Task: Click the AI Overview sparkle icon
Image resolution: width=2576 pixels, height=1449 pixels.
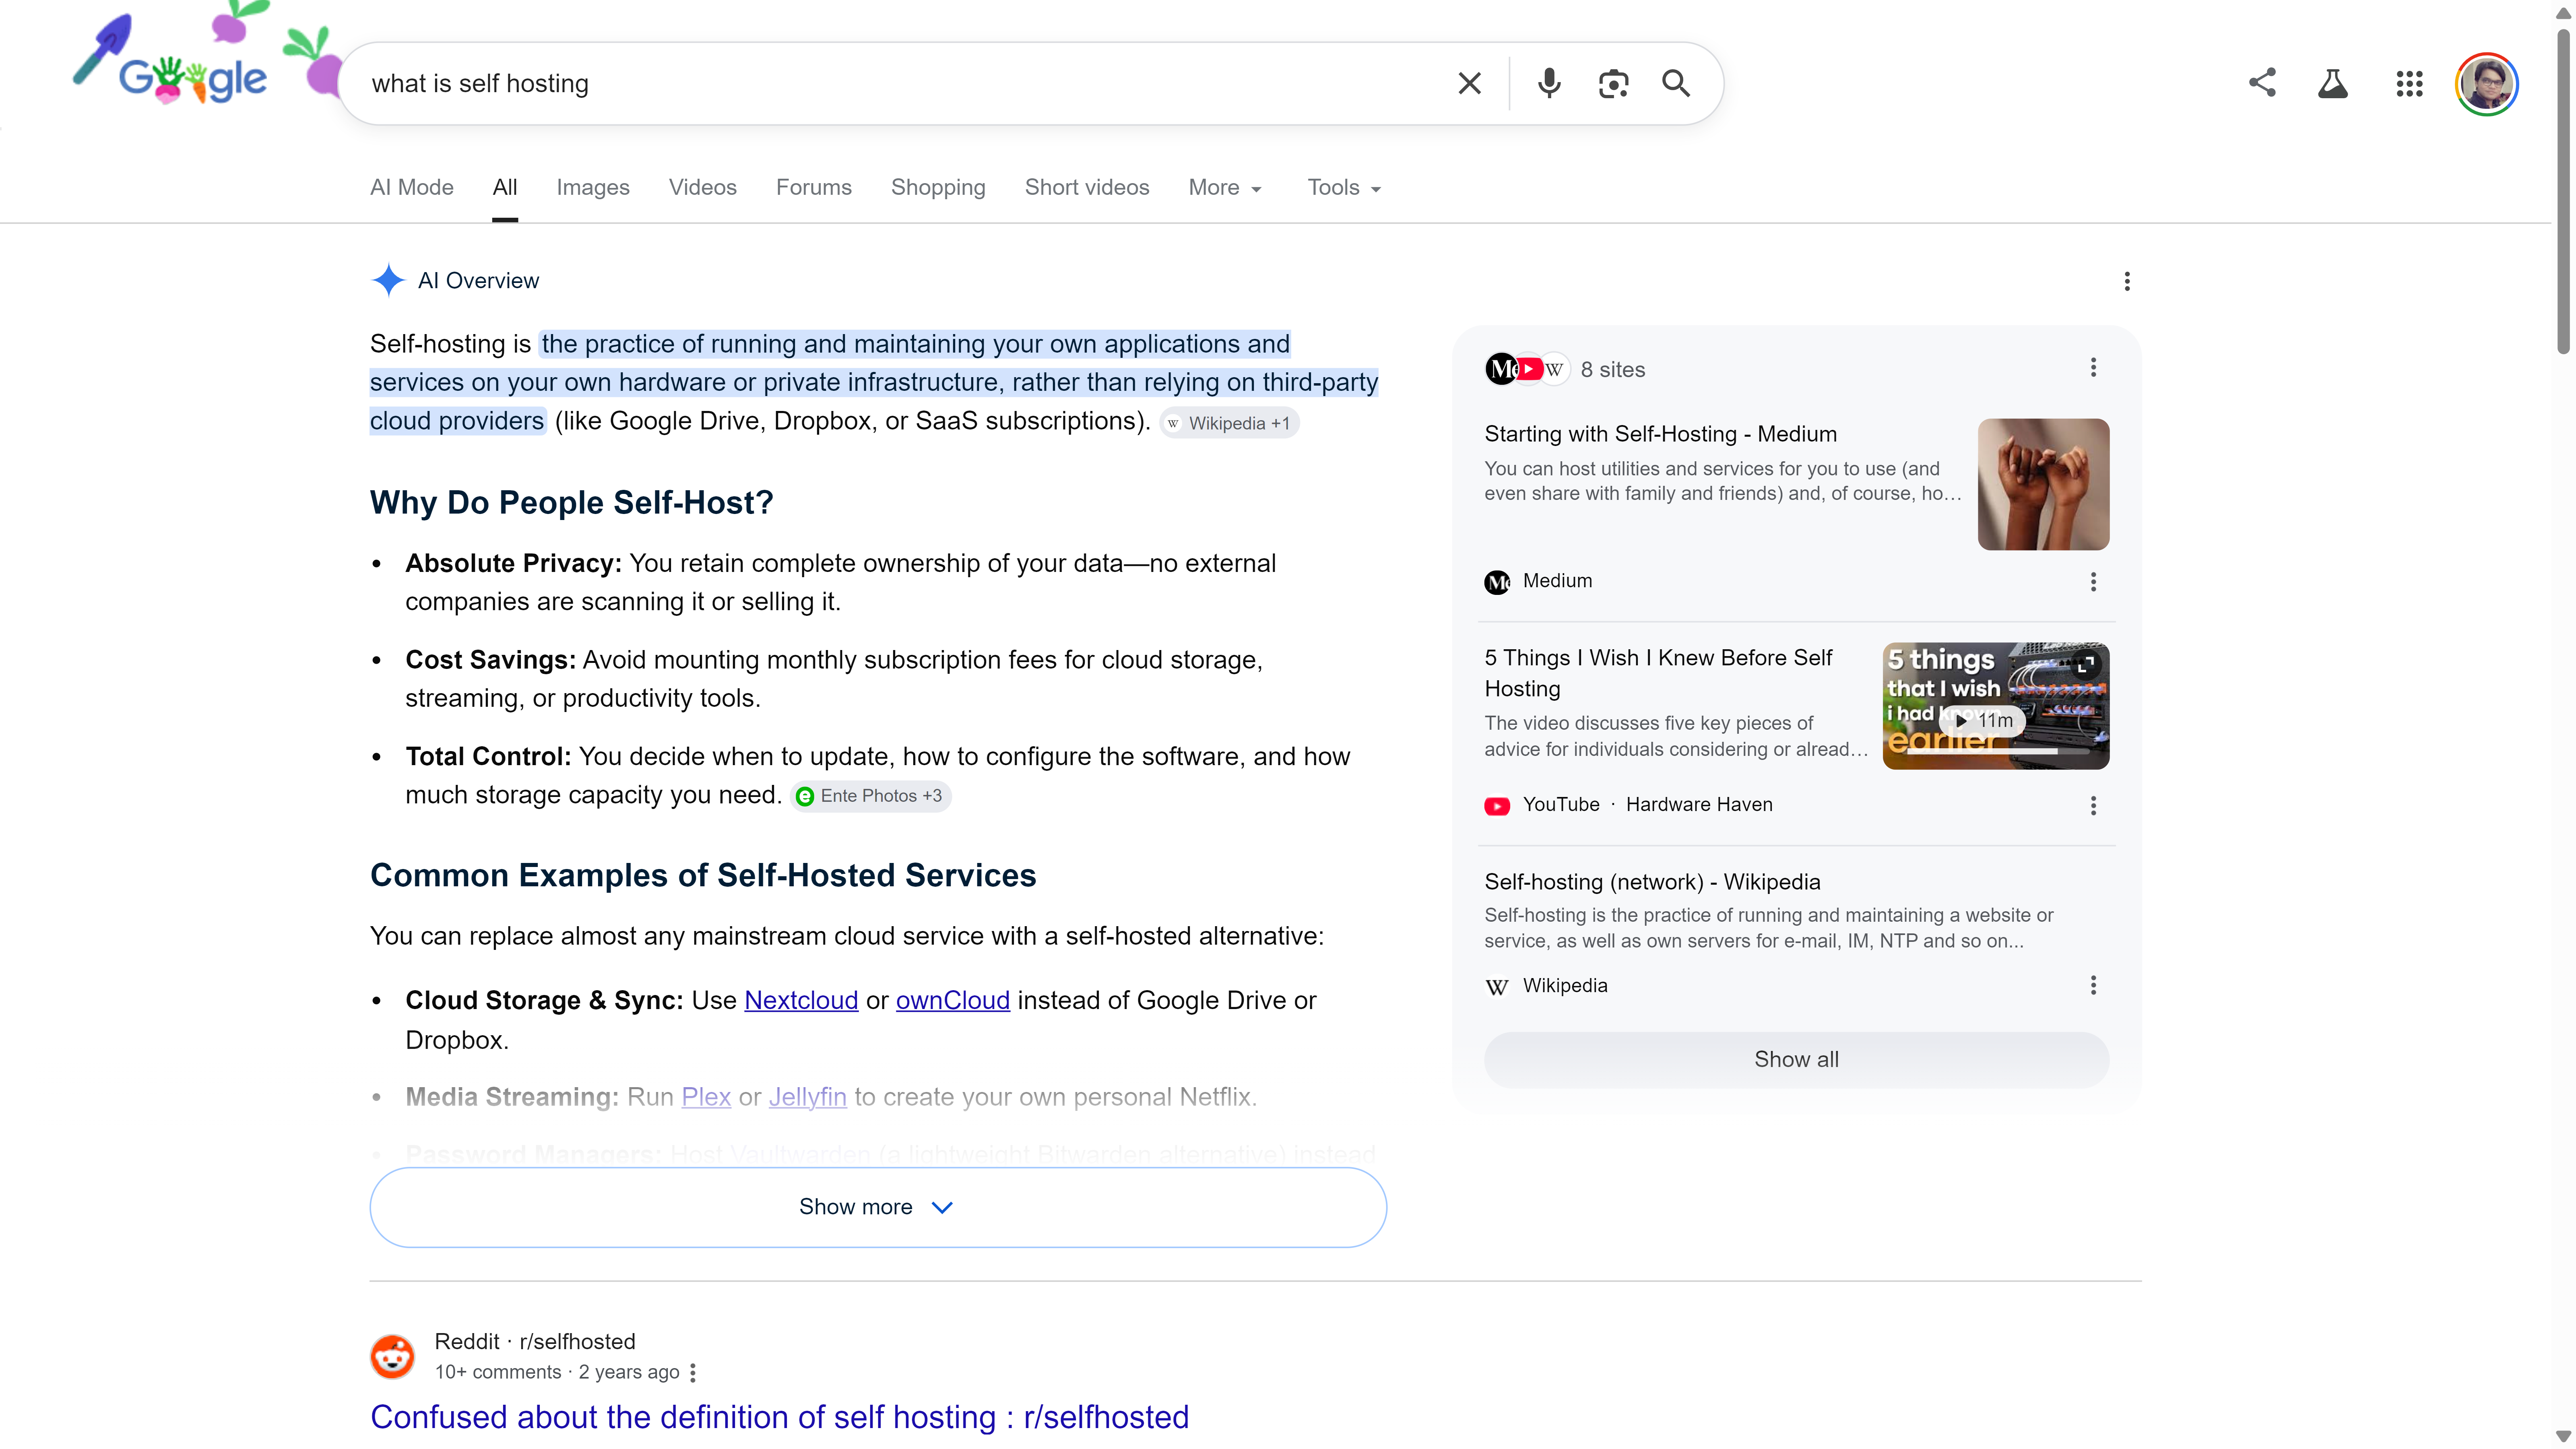Action: [388, 280]
